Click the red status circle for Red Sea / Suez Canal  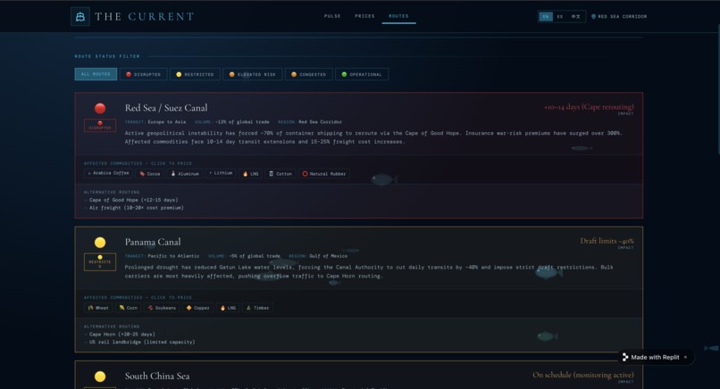click(x=100, y=108)
